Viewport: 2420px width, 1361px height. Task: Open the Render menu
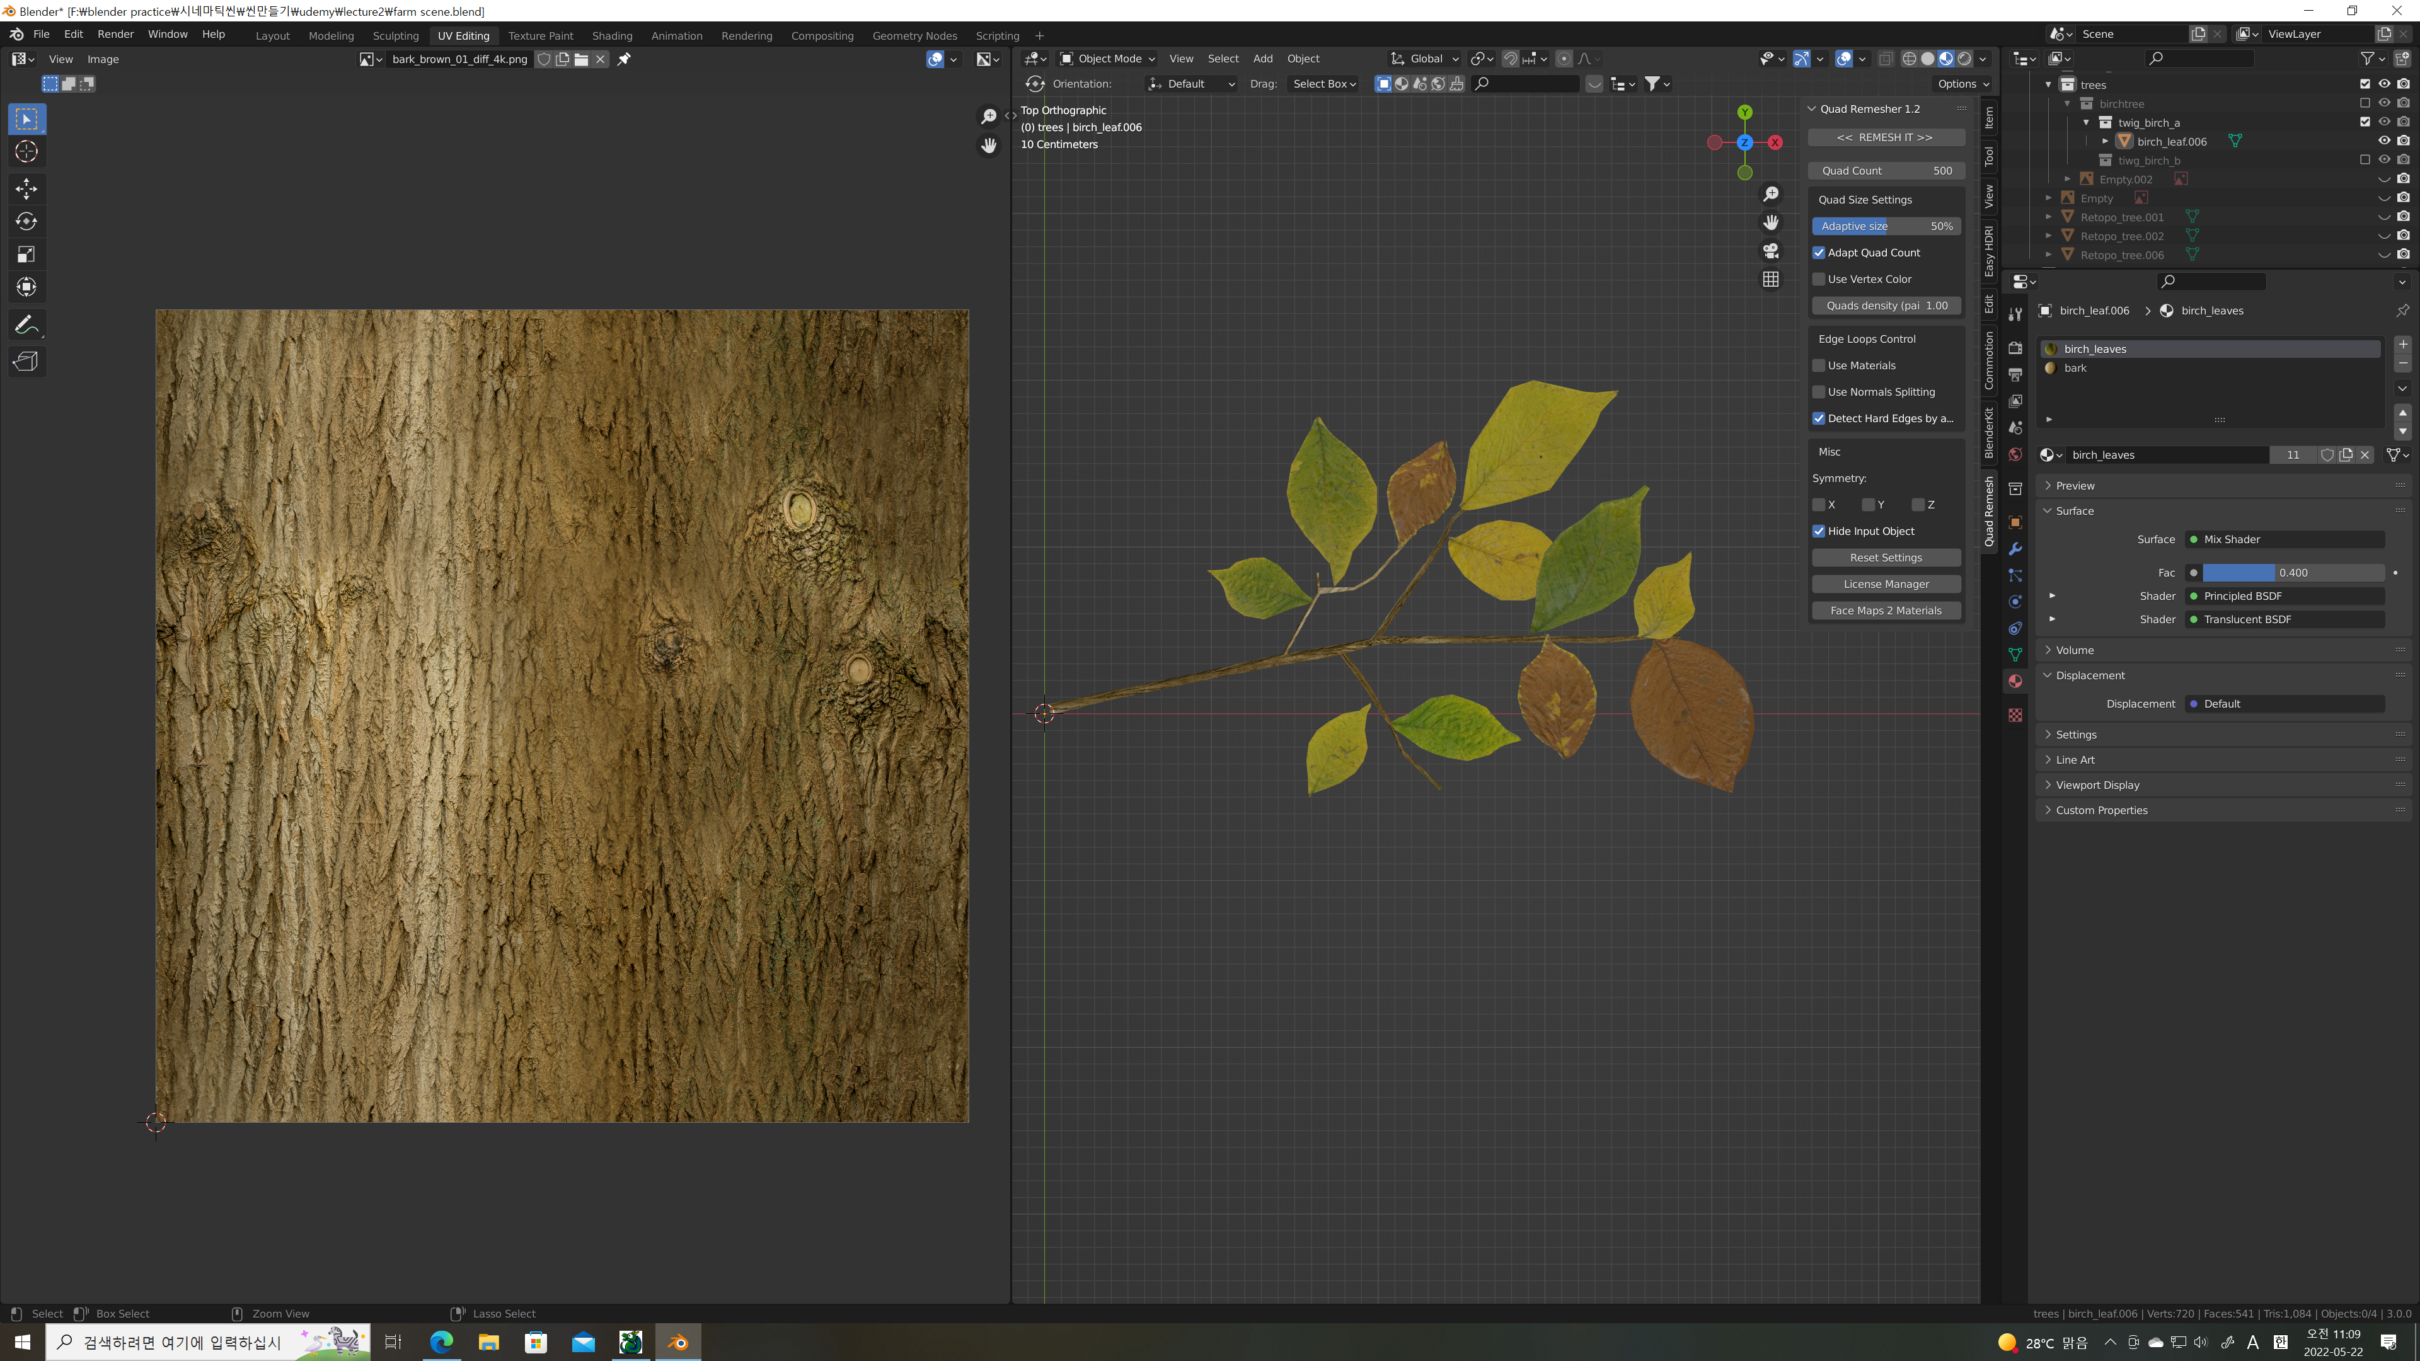115,34
